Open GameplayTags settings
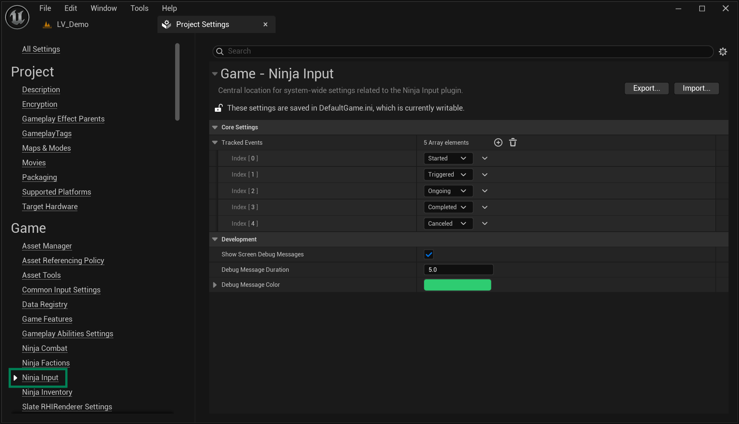 pyautogui.click(x=47, y=133)
